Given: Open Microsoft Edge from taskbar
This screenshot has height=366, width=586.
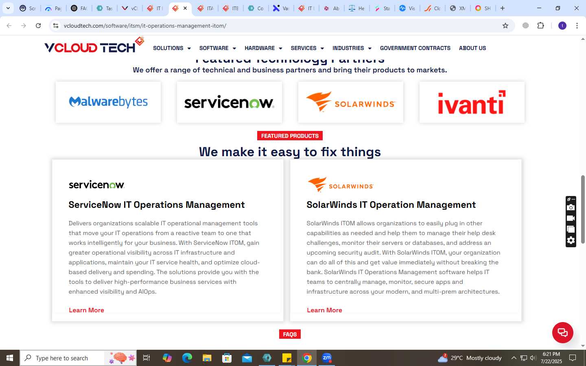Looking at the screenshot, I should 187,358.
